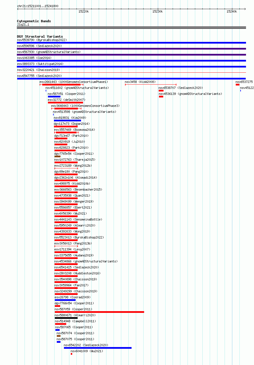Click nsv3458 (Kidd2008) label

140,82
